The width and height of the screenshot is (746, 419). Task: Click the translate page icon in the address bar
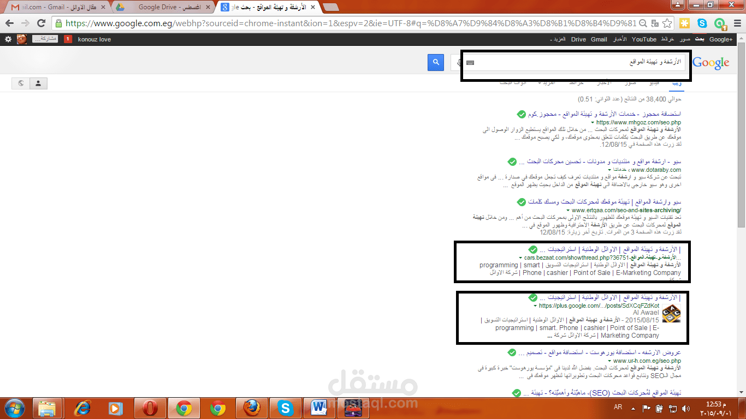tap(654, 23)
